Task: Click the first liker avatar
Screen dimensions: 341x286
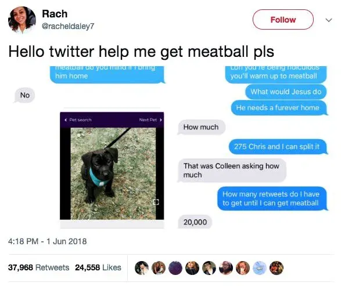Action: coord(142,268)
